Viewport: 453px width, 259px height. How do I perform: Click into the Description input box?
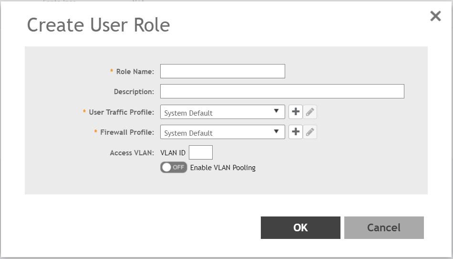tap(282, 91)
